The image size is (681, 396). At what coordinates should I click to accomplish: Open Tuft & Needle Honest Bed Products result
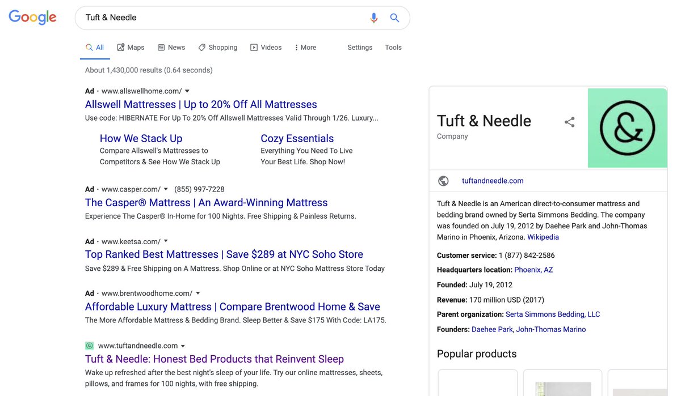tap(215, 359)
